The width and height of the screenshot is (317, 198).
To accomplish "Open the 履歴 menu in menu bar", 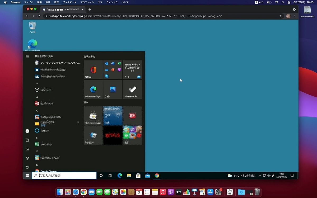I will (57, 2).
